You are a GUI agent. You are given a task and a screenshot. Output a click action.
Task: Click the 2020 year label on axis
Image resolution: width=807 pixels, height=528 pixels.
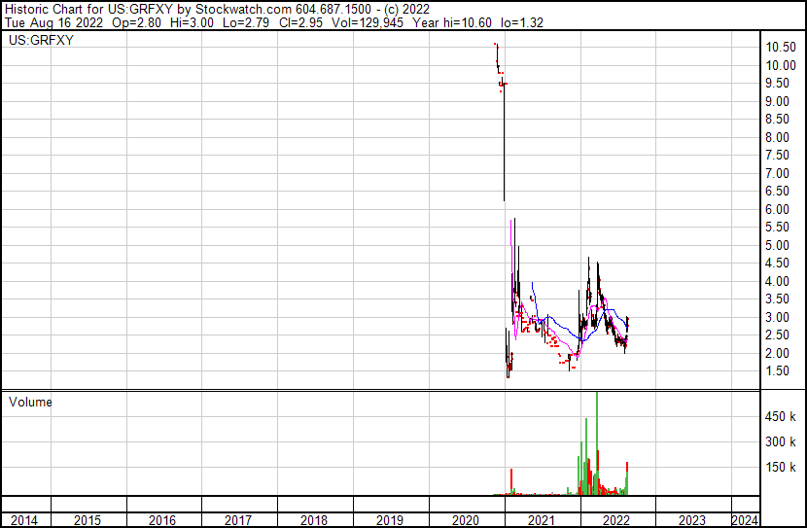(467, 520)
